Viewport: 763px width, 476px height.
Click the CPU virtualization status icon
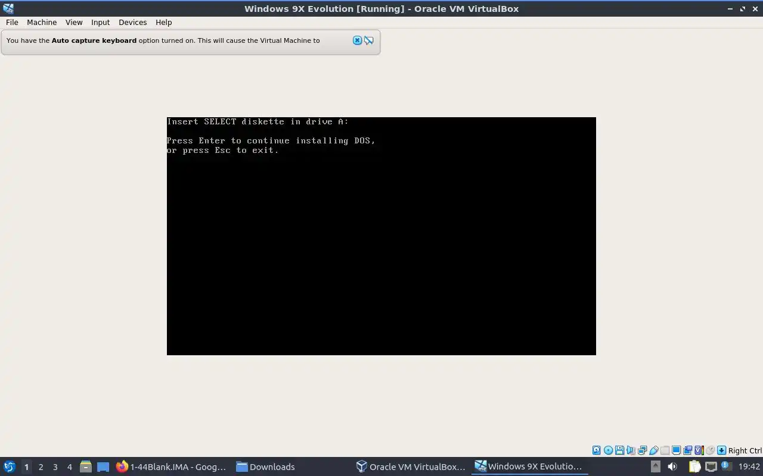[x=699, y=450]
